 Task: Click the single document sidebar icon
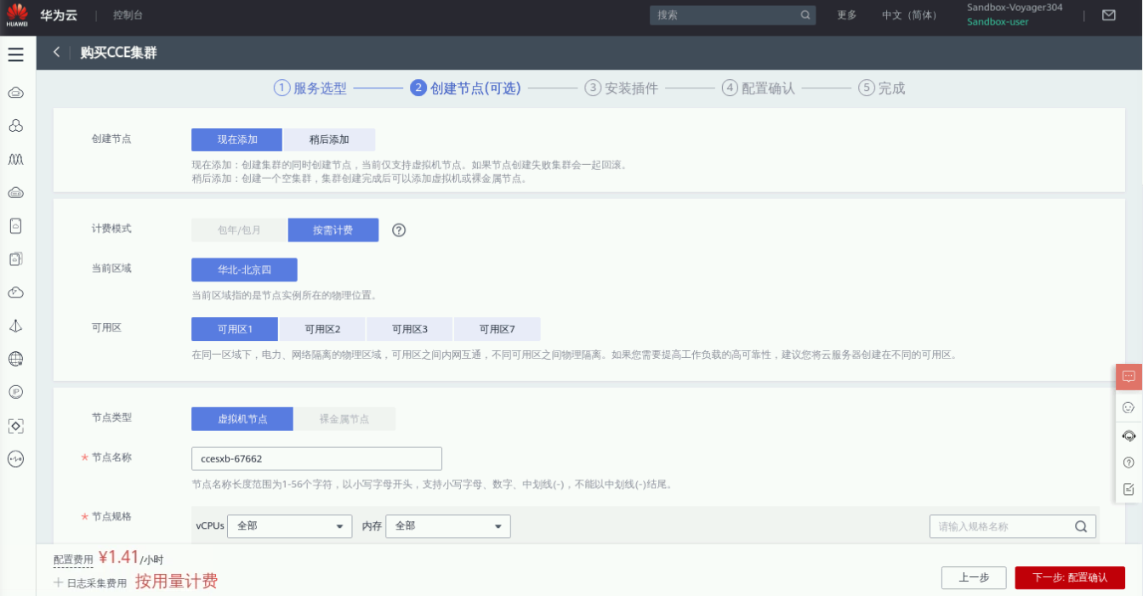point(15,225)
